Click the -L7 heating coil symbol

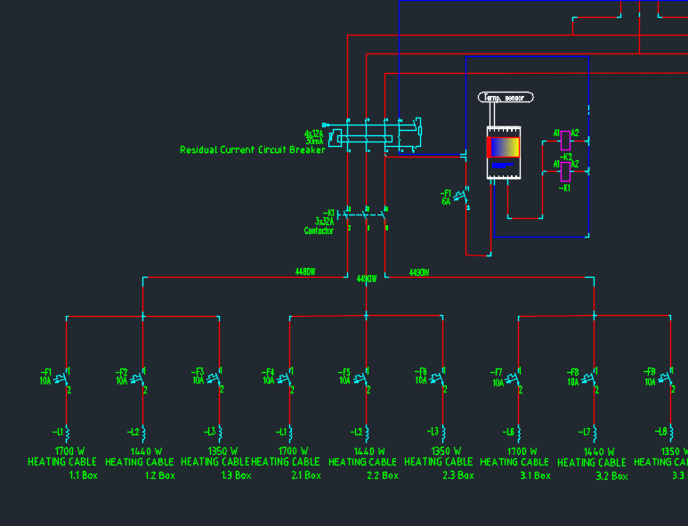pos(595,433)
